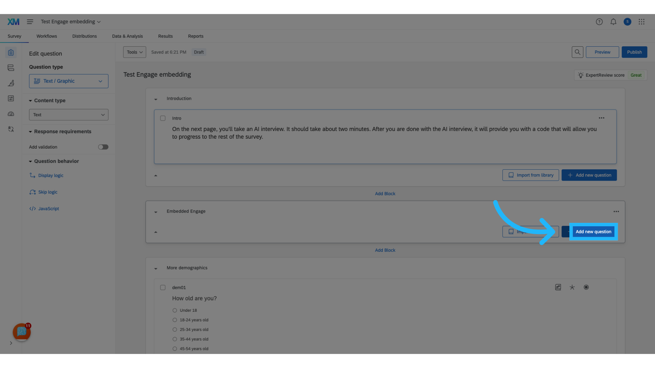Click the Preview button
Viewport: 655px width, 368px height.
pyautogui.click(x=602, y=52)
